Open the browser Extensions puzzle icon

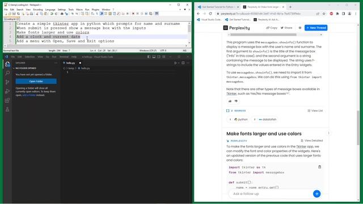[337, 14]
